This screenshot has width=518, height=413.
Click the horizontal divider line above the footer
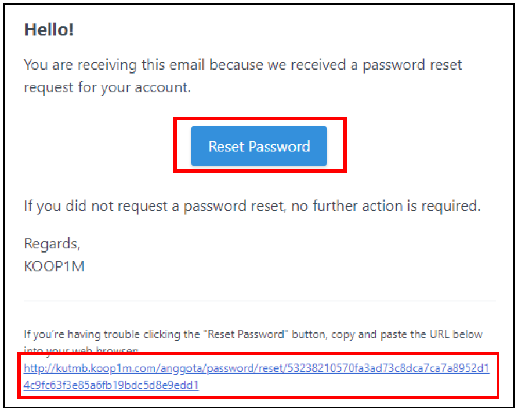tap(259, 301)
